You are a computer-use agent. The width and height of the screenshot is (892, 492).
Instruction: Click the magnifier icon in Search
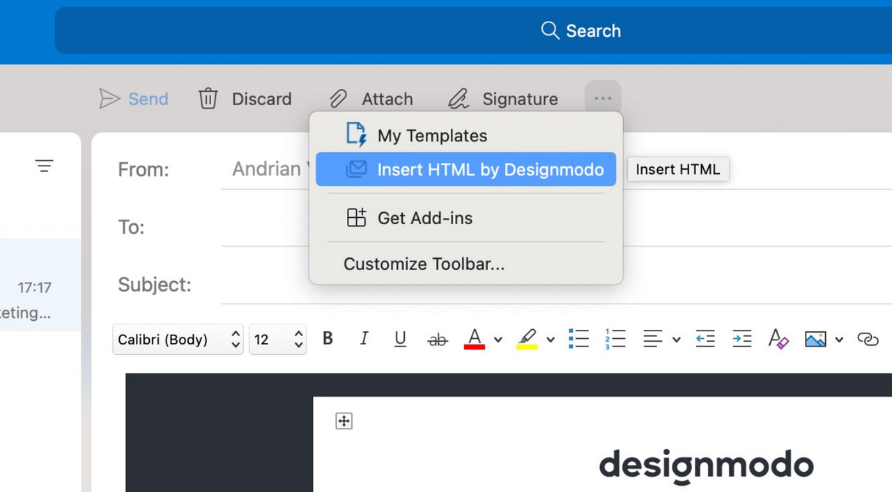(x=551, y=31)
